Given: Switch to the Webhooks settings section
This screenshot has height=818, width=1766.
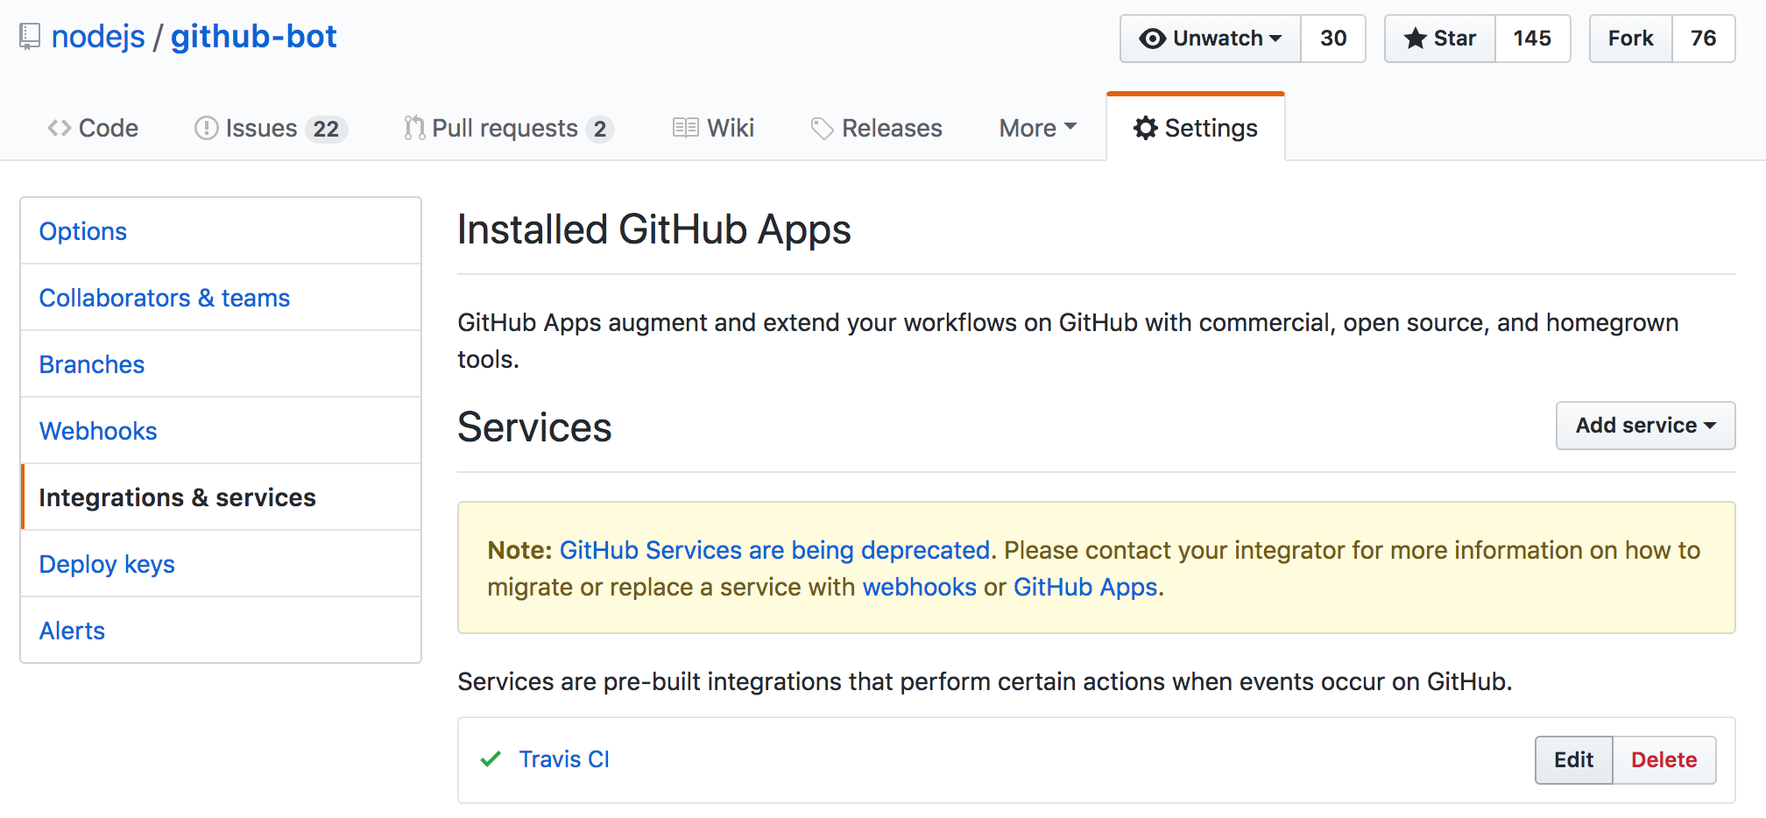Looking at the screenshot, I should point(98,431).
